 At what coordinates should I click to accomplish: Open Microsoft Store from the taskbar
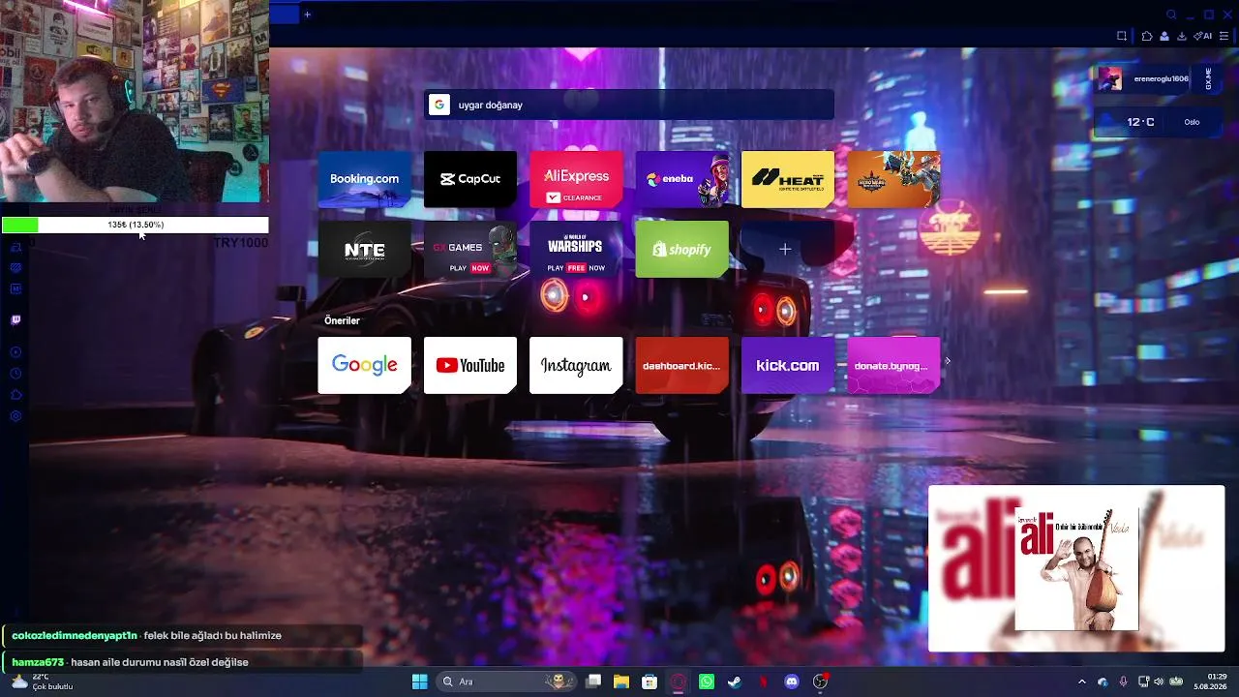(x=650, y=682)
